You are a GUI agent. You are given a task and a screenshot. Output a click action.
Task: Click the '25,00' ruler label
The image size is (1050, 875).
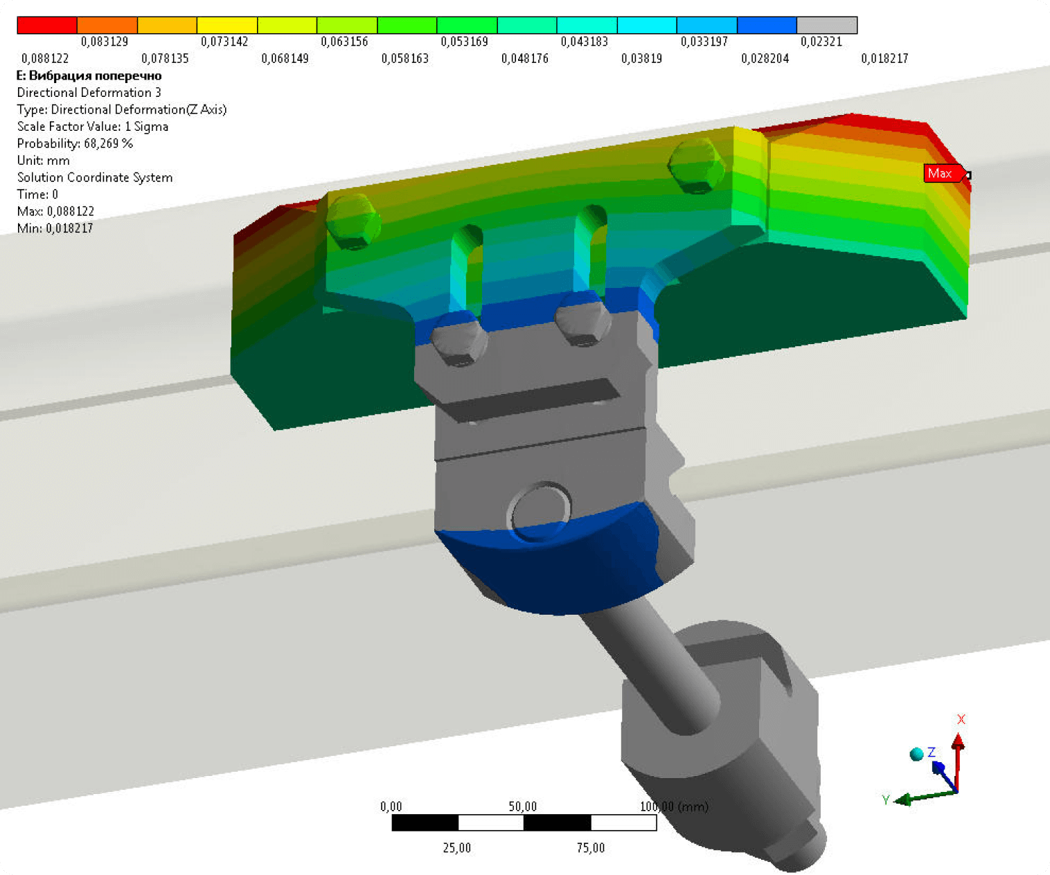[x=456, y=848]
